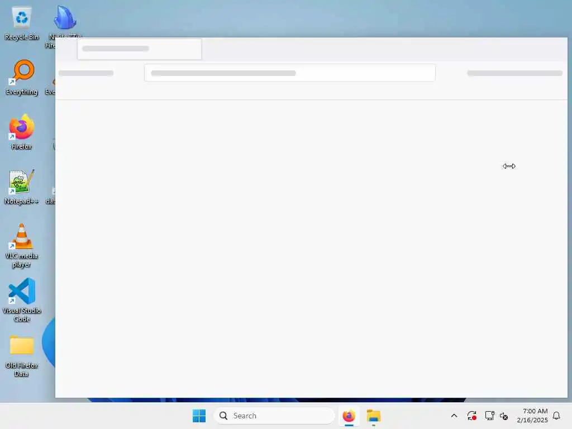Click the muted volume tray icon

click(x=504, y=416)
